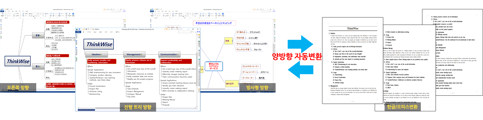Select the チケットレス? subtopic
This screenshot has width=483, height=120.
255,32
